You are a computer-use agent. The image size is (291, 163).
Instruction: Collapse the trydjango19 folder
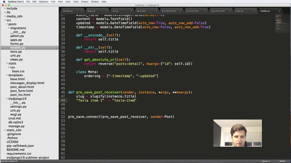point(7,98)
